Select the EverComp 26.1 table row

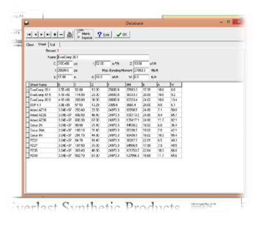(x=104, y=90)
